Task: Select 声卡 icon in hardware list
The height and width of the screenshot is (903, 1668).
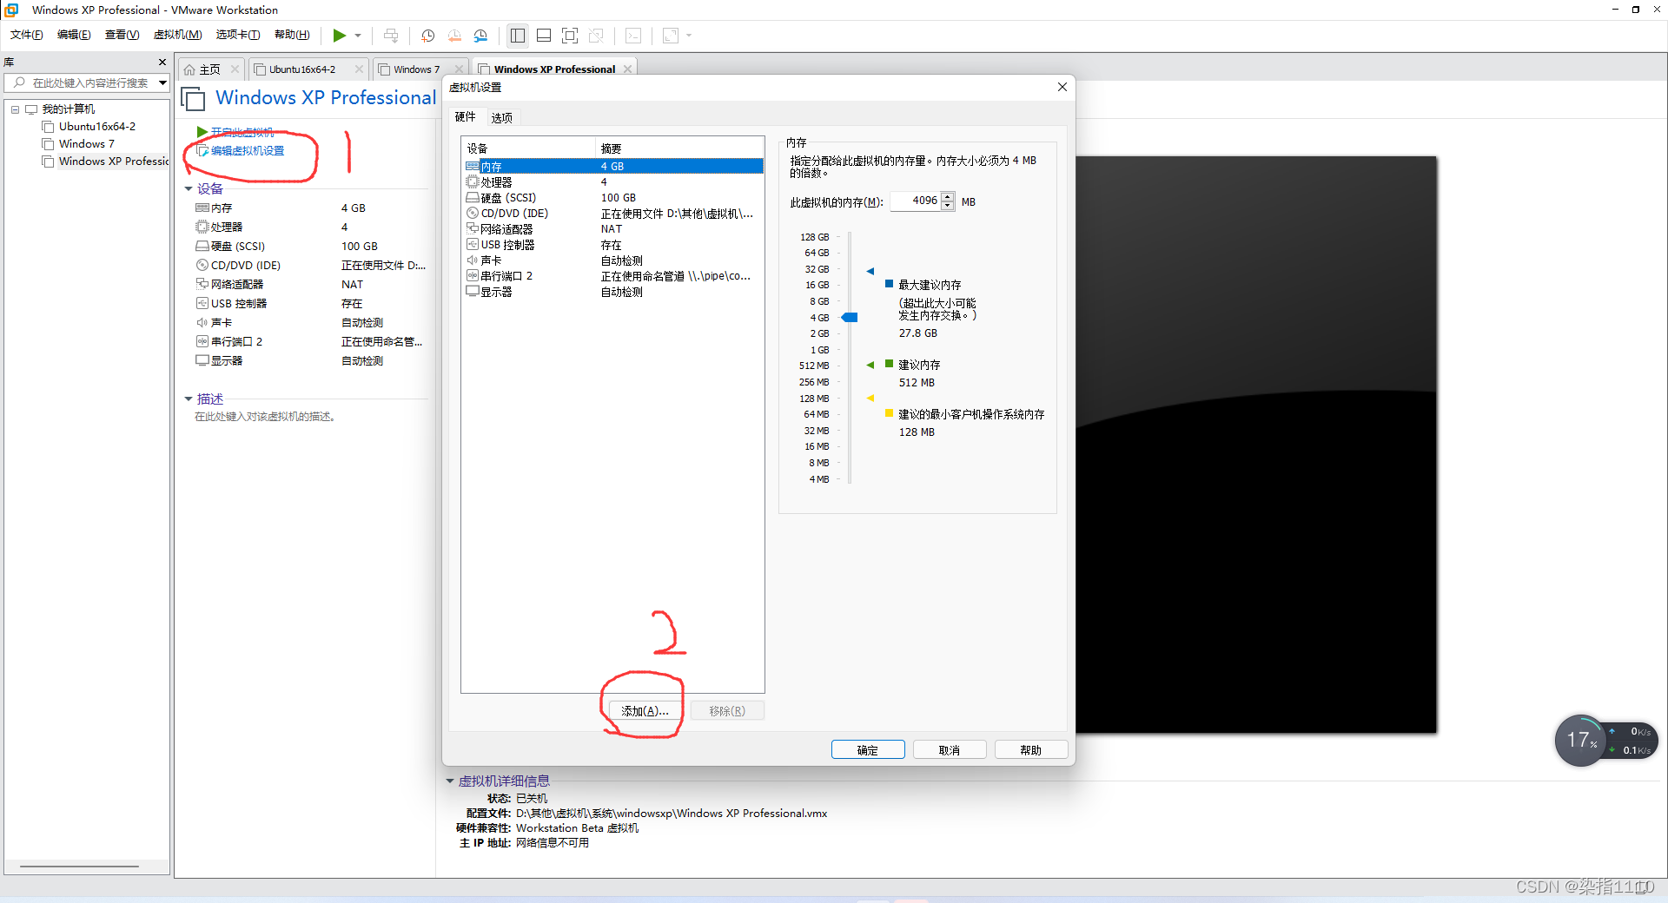Action: [473, 260]
